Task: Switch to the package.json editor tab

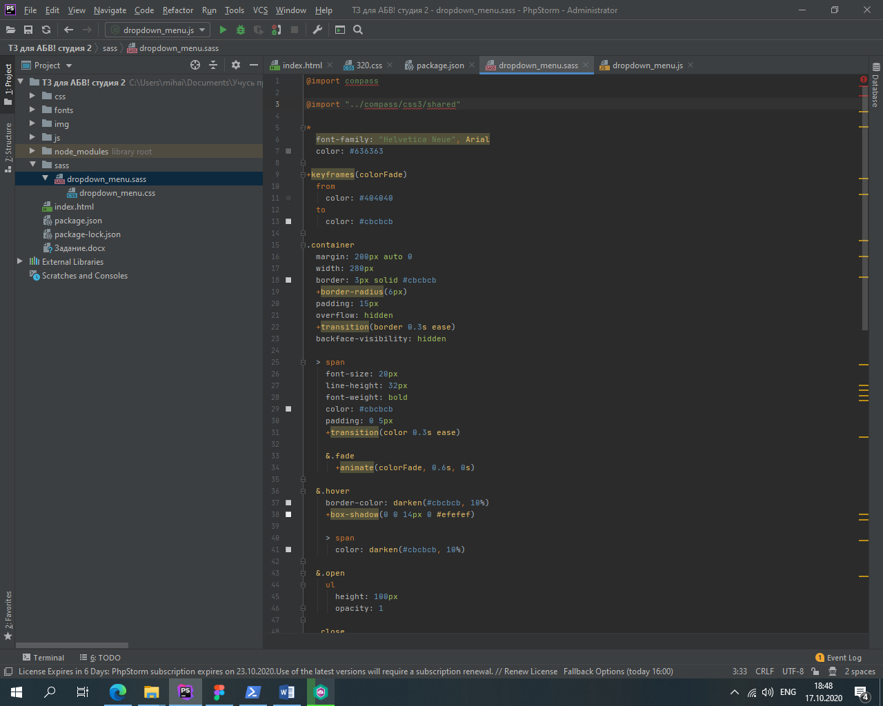Action: point(439,65)
